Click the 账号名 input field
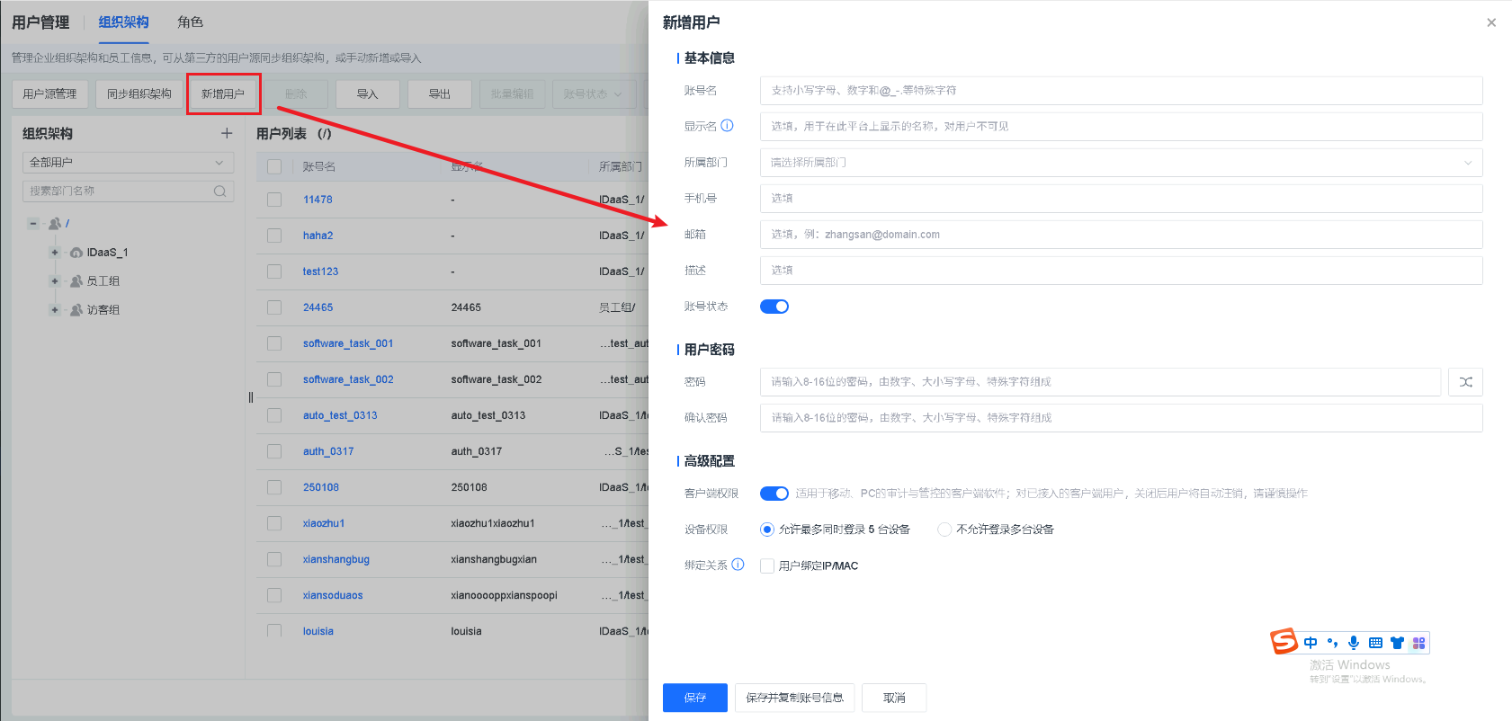The width and height of the screenshot is (1512, 721). click(x=1121, y=91)
